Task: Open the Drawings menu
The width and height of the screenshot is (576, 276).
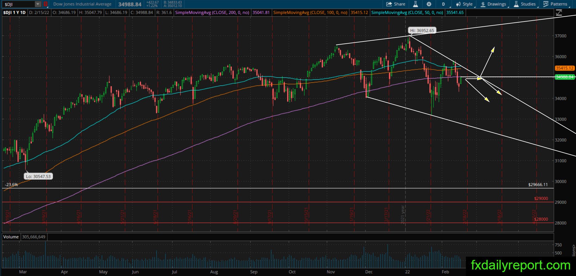Action: (493, 4)
